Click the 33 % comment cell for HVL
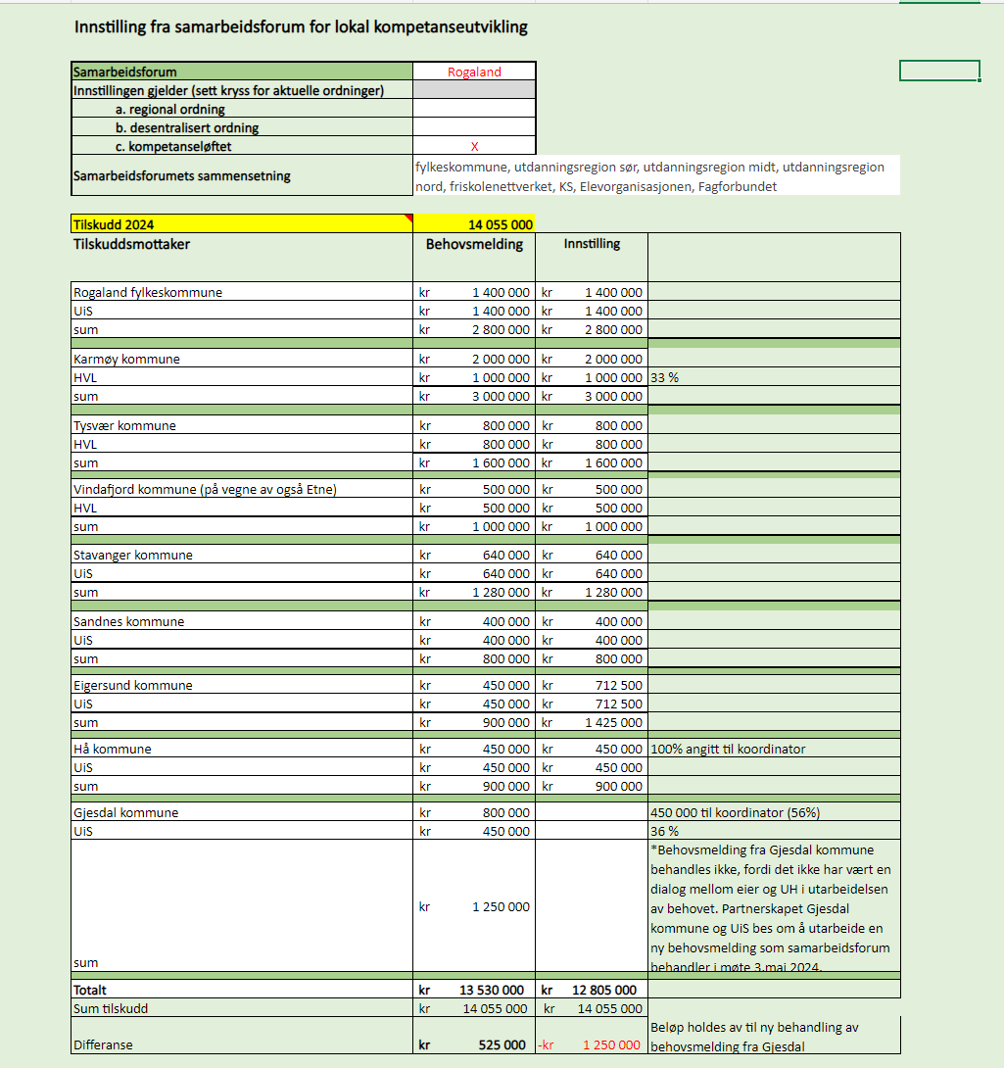 [775, 377]
